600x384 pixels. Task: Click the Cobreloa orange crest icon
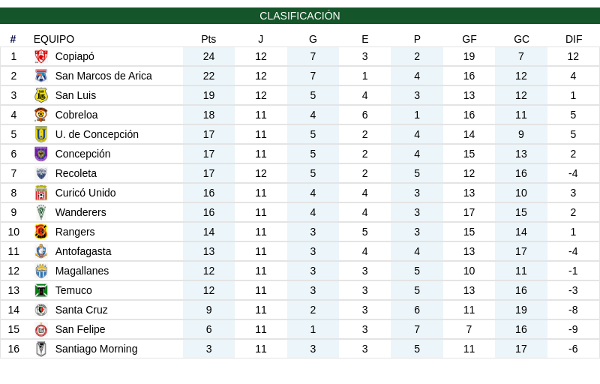(41, 115)
